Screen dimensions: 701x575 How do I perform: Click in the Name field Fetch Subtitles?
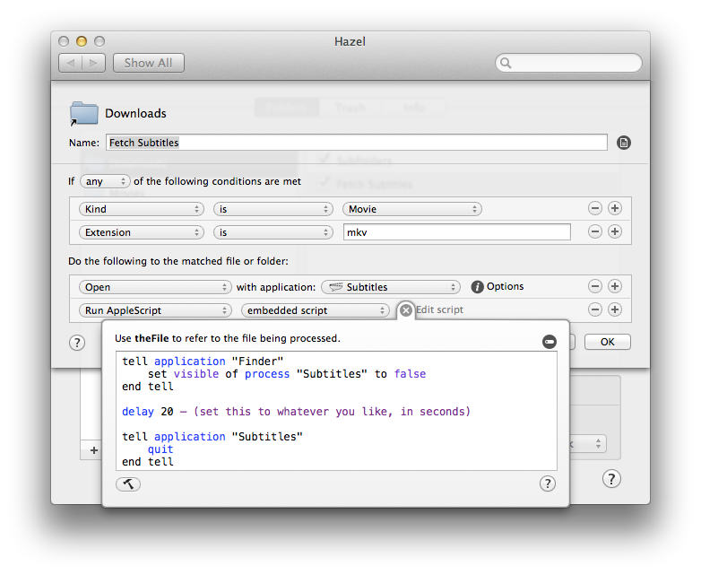[356, 143]
